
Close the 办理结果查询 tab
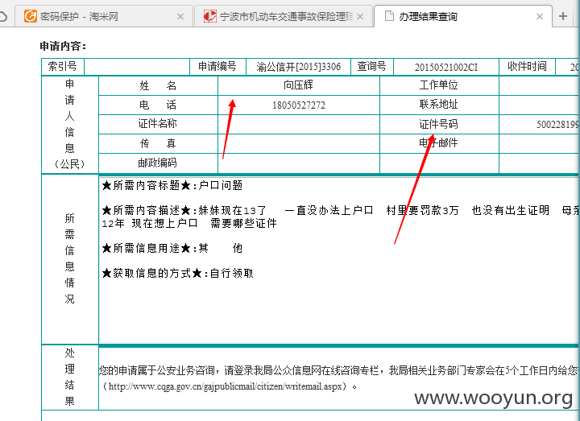(540, 17)
